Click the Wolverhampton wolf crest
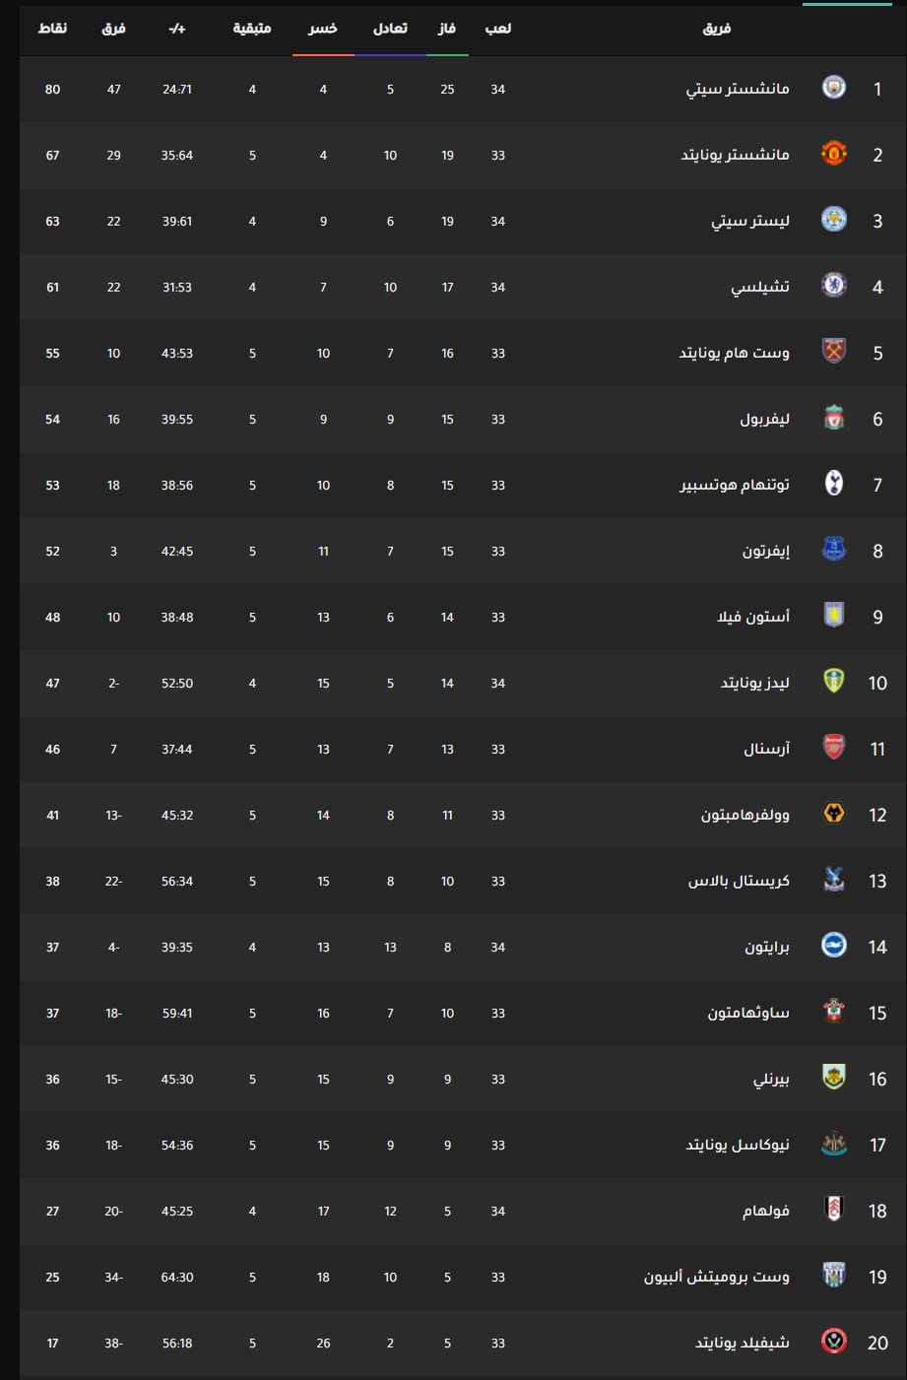 [x=834, y=815]
